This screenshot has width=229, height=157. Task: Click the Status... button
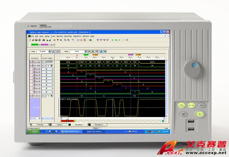click(x=96, y=128)
